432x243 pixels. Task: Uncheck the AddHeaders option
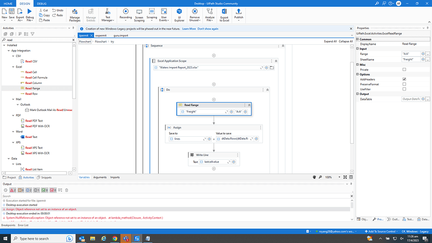tap(404, 79)
